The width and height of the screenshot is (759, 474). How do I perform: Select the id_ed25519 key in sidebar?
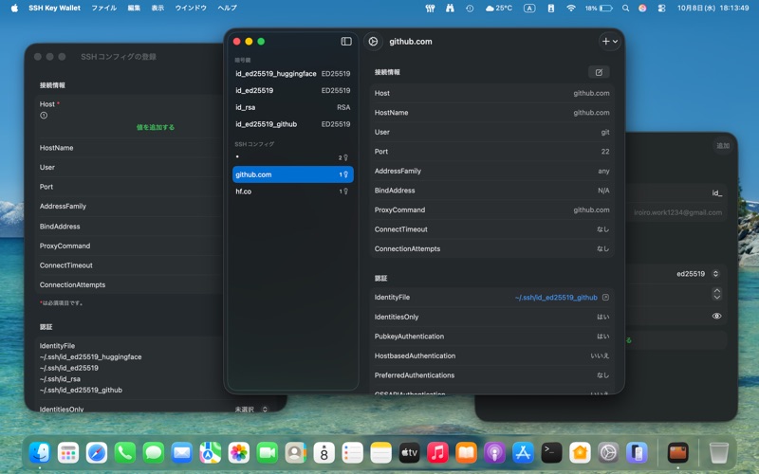pyautogui.click(x=293, y=90)
